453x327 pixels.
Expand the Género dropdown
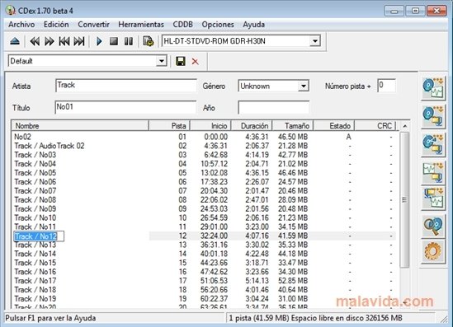303,86
